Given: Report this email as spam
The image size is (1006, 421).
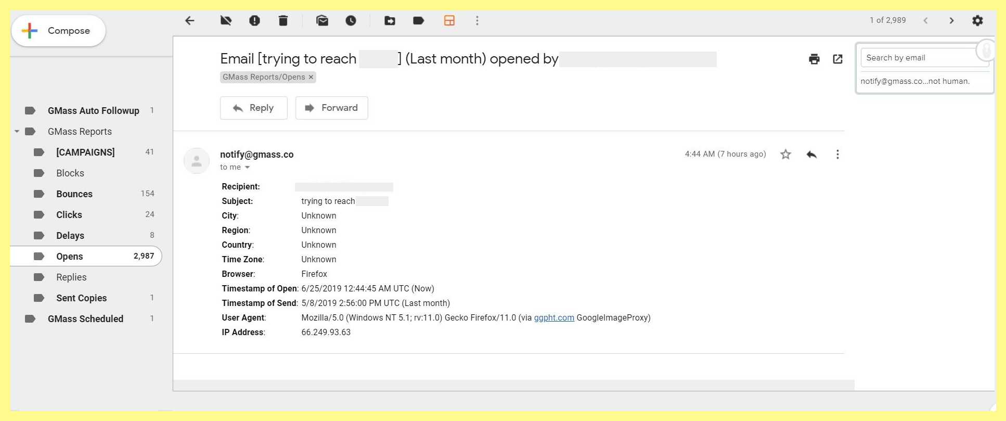Looking at the screenshot, I should click(x=254, y=21).
